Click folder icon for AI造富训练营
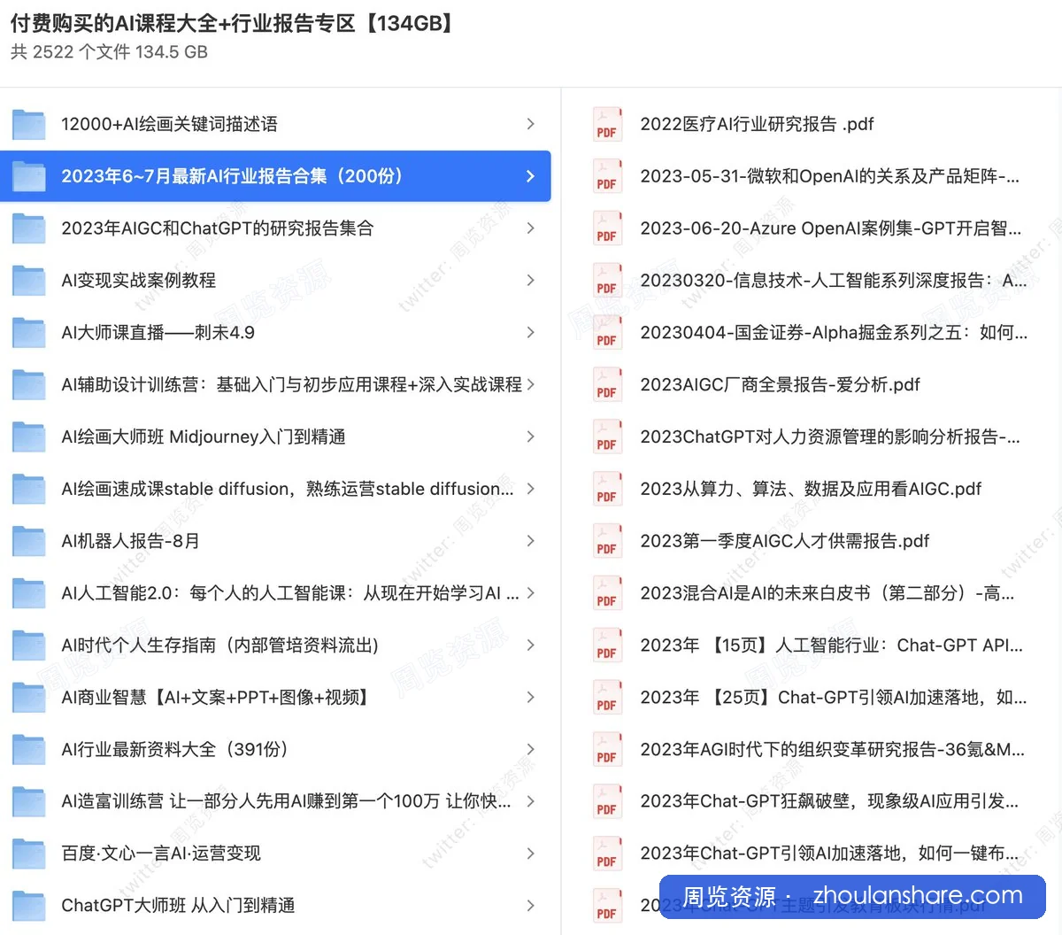Image resolution: width=1062 pixels, height=935 pixels. [x=28, y=802]
